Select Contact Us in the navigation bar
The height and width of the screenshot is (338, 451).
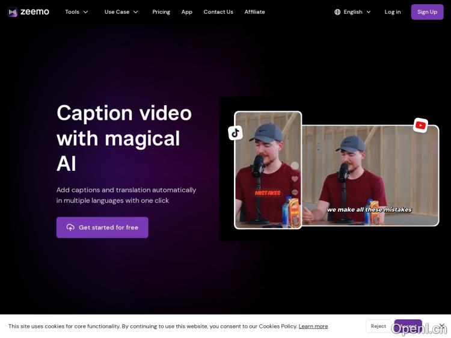tap(218, 12)
